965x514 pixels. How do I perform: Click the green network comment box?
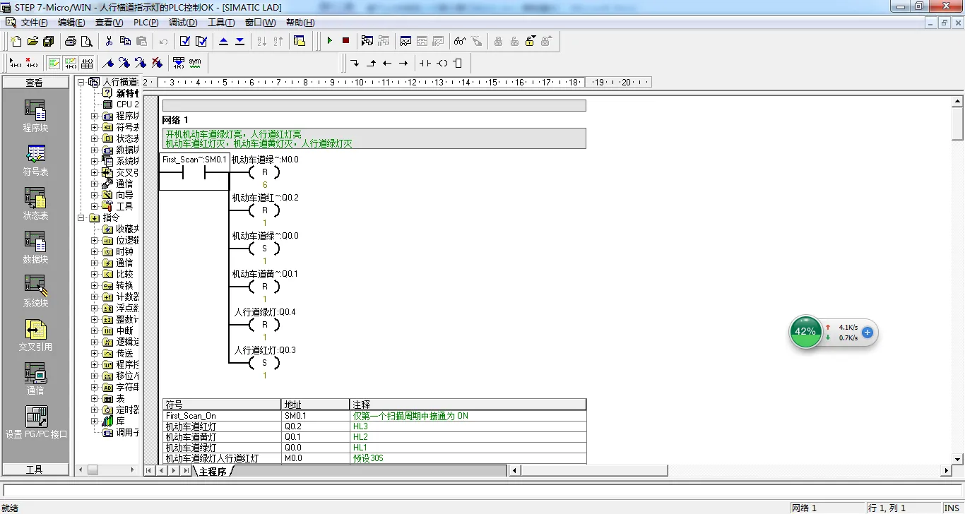[374, 138]
